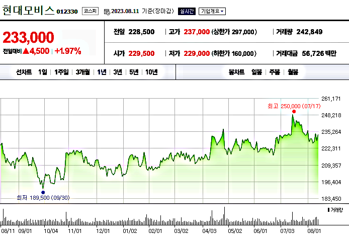Click the 08/01 date axis label
Viewport: 349px width, 241px height.
pos(314,231)
